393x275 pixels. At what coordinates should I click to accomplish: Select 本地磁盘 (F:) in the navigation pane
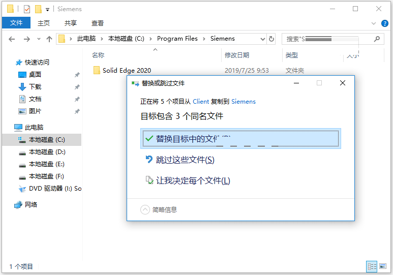46,176
